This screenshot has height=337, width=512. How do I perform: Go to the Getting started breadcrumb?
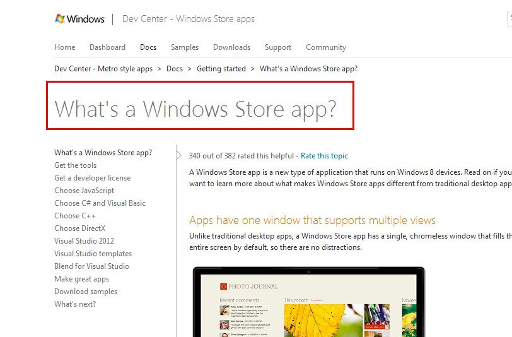pos(221,69)
